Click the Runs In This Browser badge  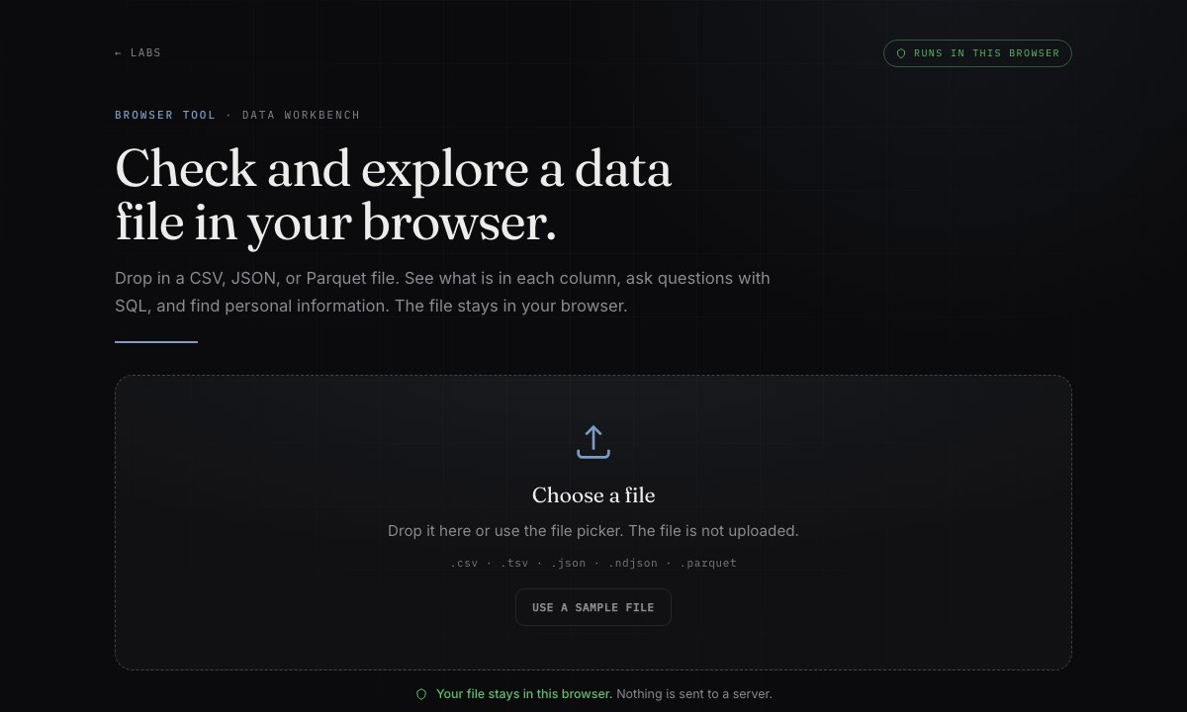[977, 53]
